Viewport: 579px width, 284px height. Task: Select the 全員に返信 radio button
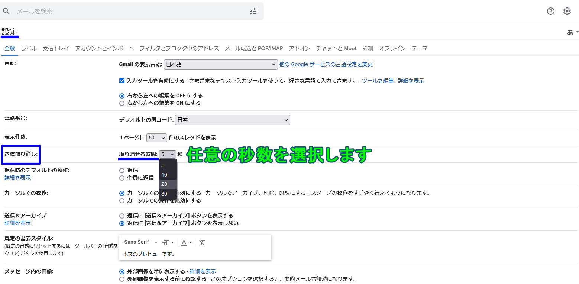[x=122, y=178]
